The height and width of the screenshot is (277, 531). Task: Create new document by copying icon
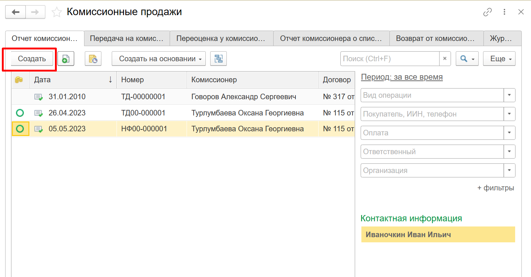[66, 59]
